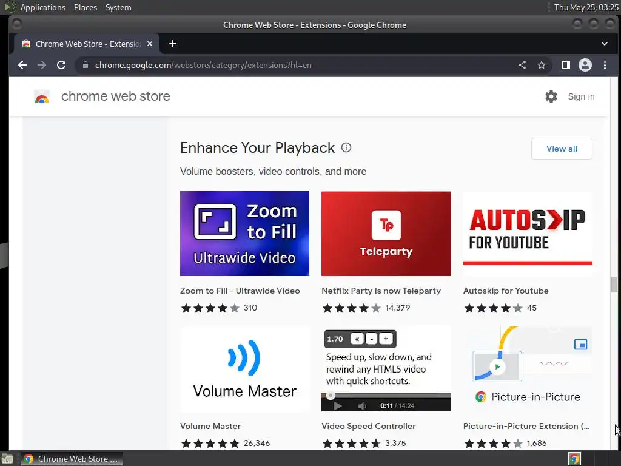Open the Picture-in-Picture thumbnail
Image resolution: width=621 pixels, height=466 pixels.
(x=528, y=369)
